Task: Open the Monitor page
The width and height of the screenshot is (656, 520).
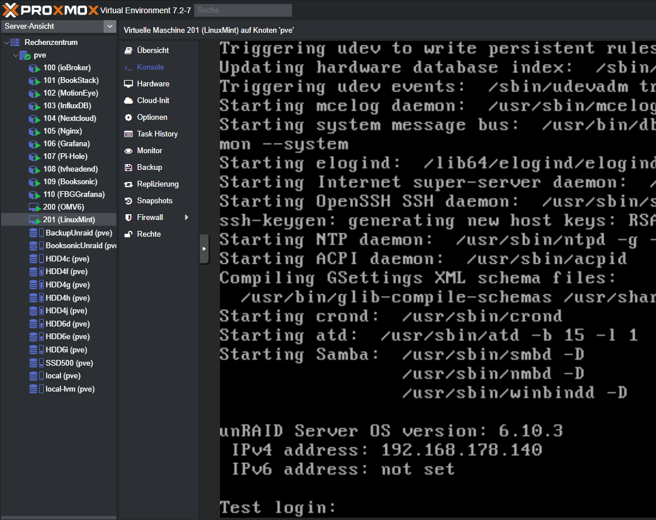Action: (x=159, y=151)
